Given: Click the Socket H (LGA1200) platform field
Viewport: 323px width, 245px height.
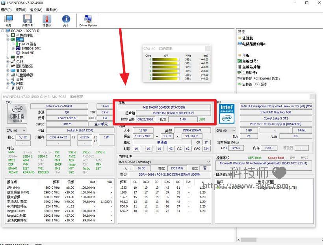Looking at the screenshot, I should coord(80,130).
